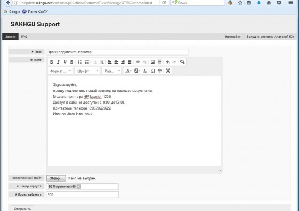This screenshot has width=299, height=211.
Task: Open the browser hamburger menu
Action: [291, 3]
